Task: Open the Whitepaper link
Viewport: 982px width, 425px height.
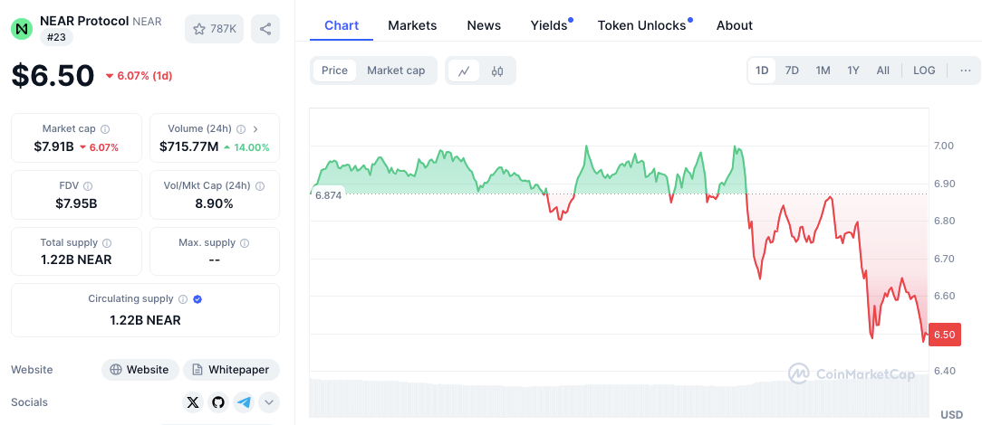Action: tap(232, 370)
